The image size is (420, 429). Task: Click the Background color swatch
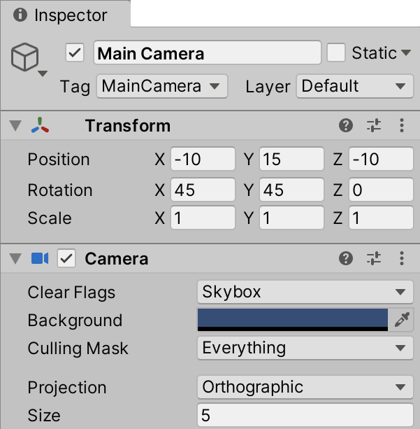tap(293, 320)
